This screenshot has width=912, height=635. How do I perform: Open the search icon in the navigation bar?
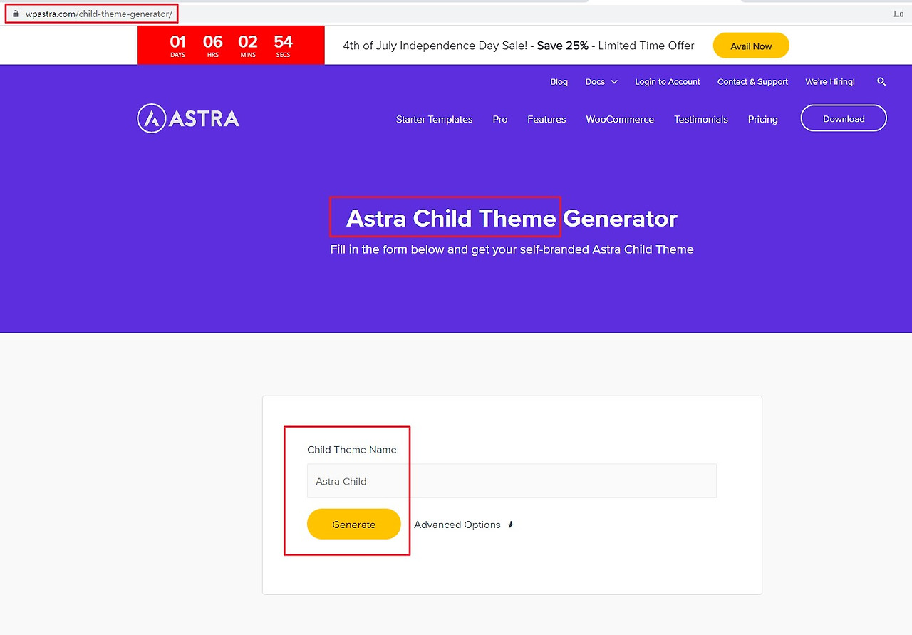(881, 81)
